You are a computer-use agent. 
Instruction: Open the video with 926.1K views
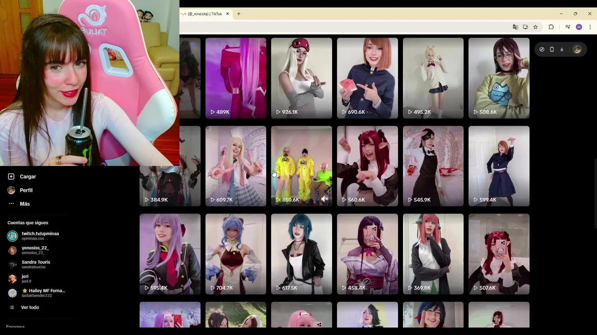tap(302, 78)
